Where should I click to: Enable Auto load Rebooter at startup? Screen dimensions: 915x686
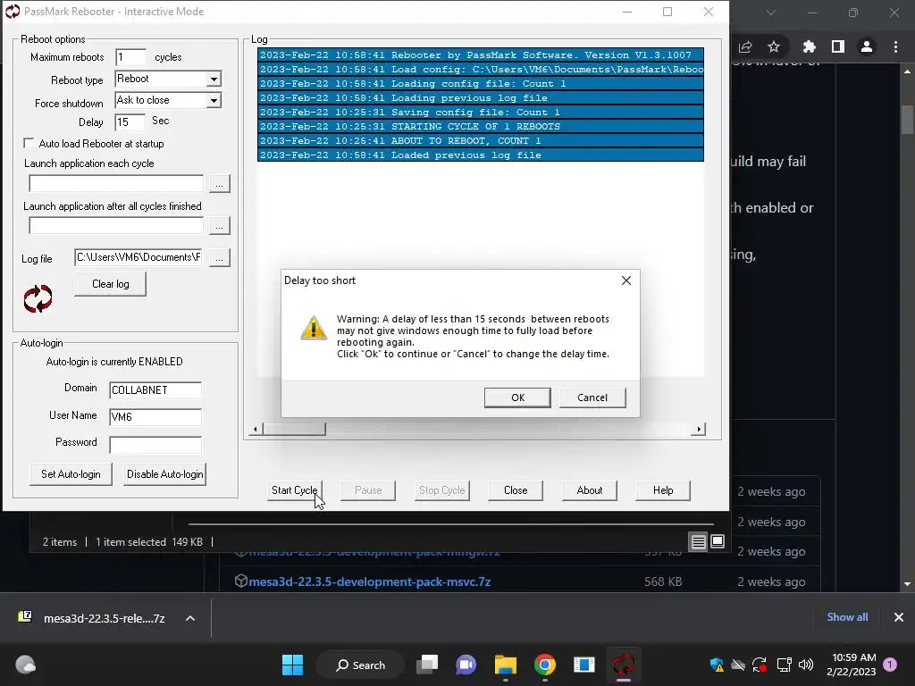(x=29, y=143)
